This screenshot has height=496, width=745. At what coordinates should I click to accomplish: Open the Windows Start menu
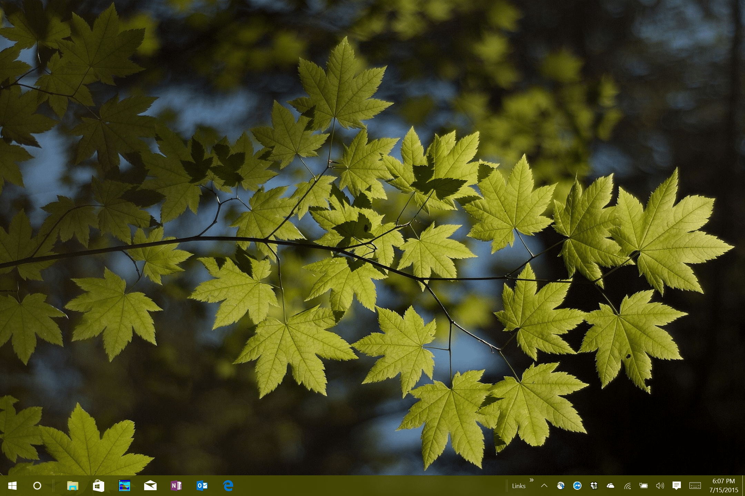(x=12, y=486)
